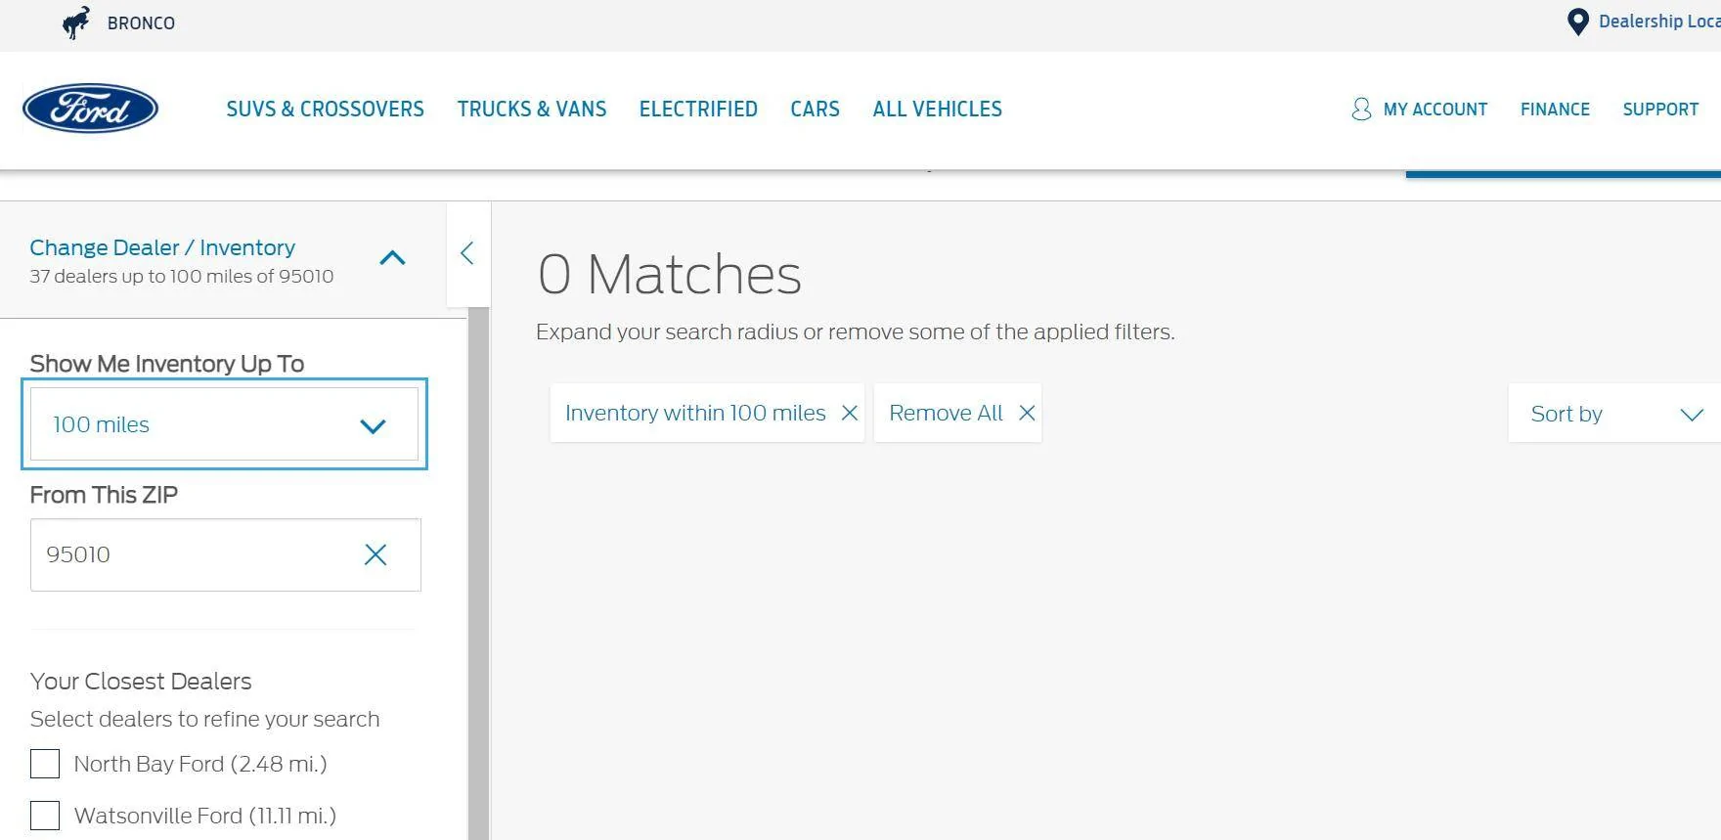Click the Dealership Locator pin icon

[x=1577, y=22]
